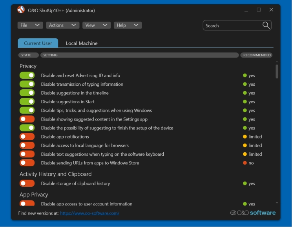Click the vertical scrollbar thumb in settings list
The width and height of the screenshot is (292, 227).
point(277,72)
